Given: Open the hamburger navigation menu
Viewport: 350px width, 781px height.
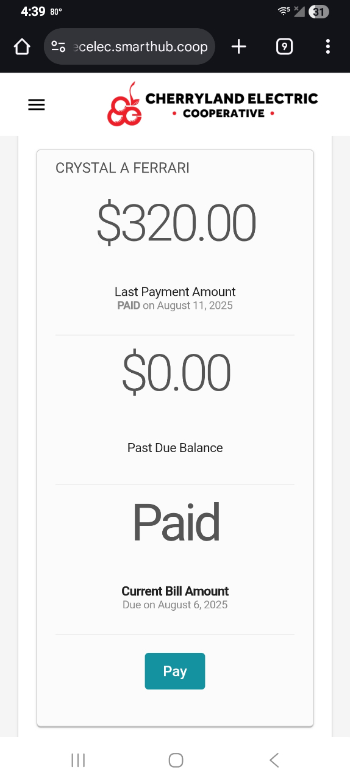Looking at the screenshot, I should pyautogui.click(x=37, y=105).
